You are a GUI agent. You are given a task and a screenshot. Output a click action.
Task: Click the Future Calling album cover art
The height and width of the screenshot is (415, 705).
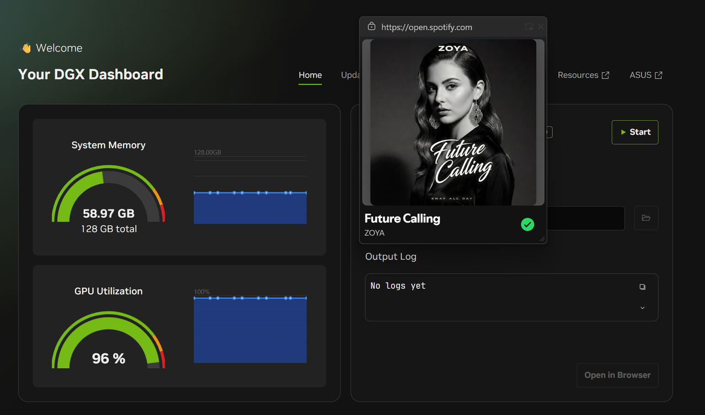(453, 122)
